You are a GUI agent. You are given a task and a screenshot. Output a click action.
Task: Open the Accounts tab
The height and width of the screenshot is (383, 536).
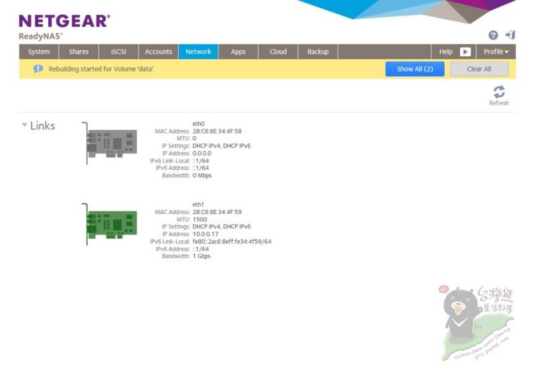tap(158, 52)
